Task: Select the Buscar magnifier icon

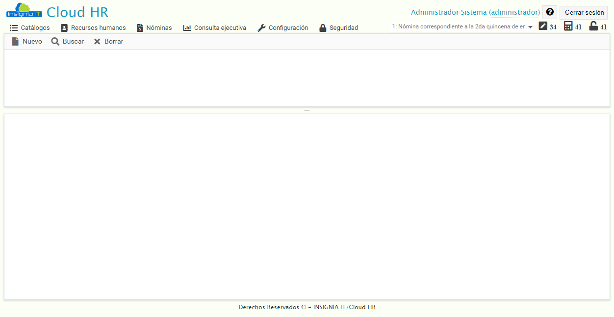Action: pyautogui.click(x=55, y=41)
